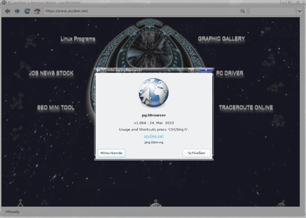Click the main window title bar app icon
This screenshot has height=218, width=306.
tap(4, 2)
